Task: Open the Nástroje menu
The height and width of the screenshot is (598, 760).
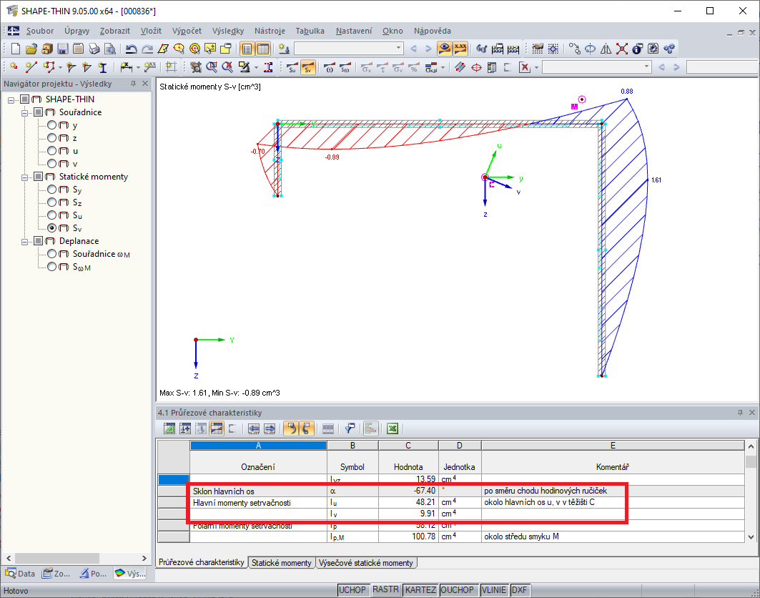Action: (x=270, y=31)
